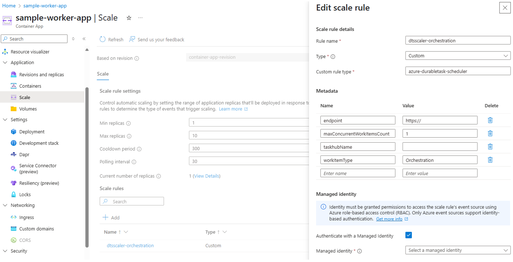The image size is (513, 262).
Task: Uncheck Authenticate with a Managed Identity
Action: (x=409, y=235)
